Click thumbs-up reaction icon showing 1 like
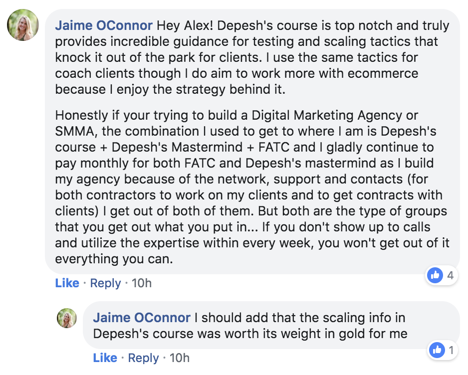The height and width of the screenshot is (375, 468). (437, 351)
